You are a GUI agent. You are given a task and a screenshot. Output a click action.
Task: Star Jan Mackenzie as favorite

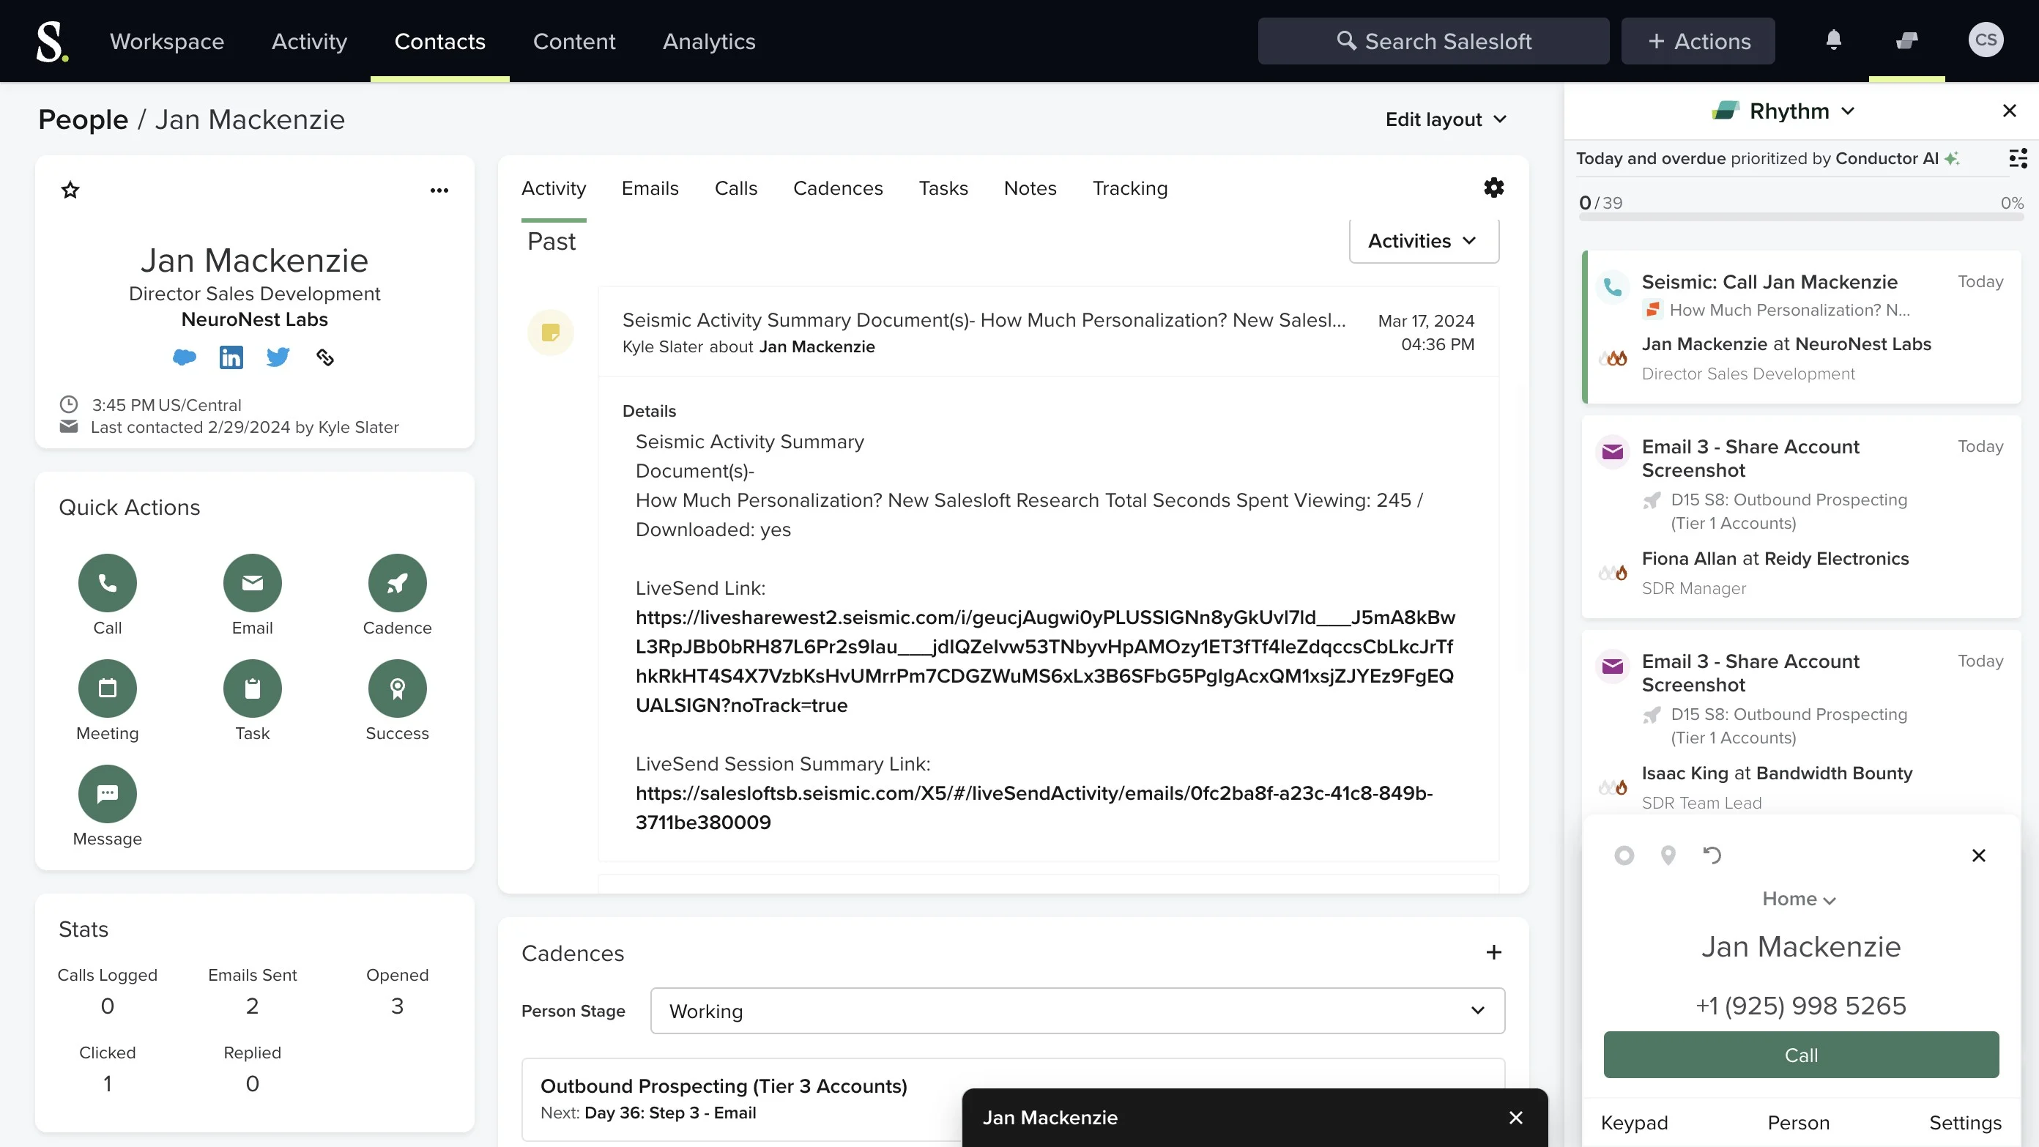pyautogui.click(x=70, y=190)
